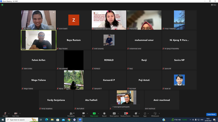The image size is (218, 122).
Task: Toggle Start Video camera button
Action: [x=16, y=114]
